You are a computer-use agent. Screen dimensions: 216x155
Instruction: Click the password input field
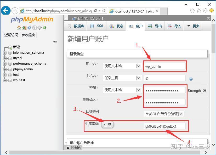pos(165,90)
